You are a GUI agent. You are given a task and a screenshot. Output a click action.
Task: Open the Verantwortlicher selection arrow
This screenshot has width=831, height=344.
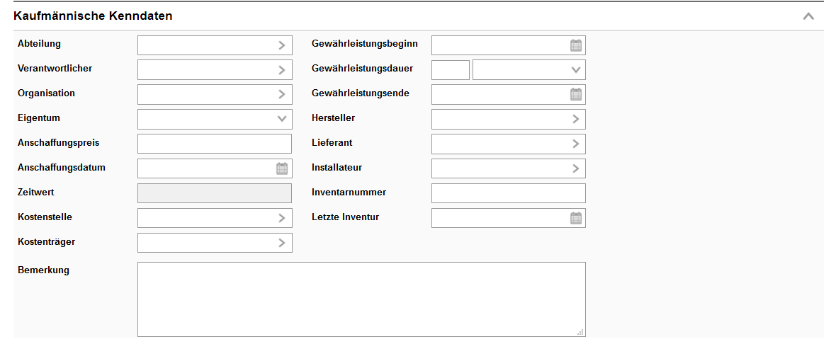coord(282,70)
